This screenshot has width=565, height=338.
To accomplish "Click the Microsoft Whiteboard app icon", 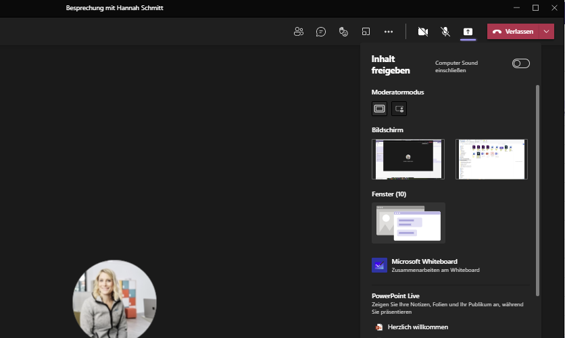I will 379,265.
